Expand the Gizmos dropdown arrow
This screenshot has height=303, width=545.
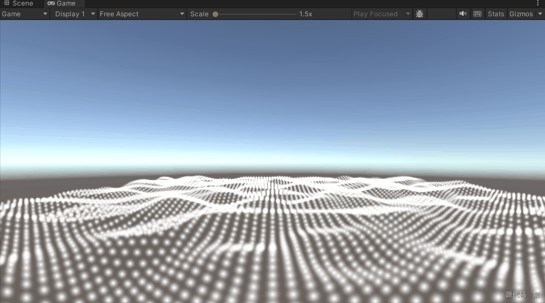pyautogui.click(x=540, y=14)
